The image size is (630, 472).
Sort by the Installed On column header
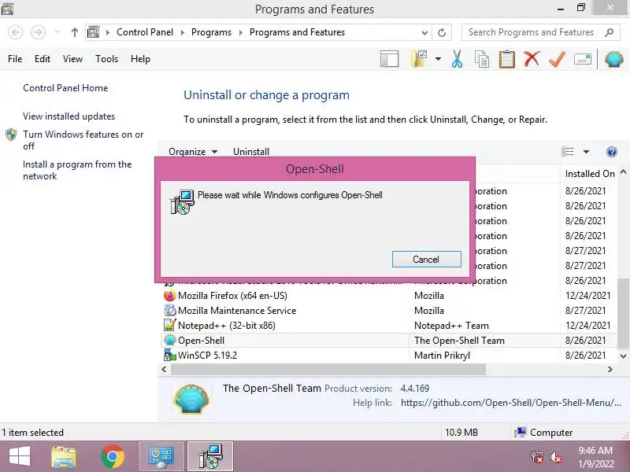tap(589, 174)
